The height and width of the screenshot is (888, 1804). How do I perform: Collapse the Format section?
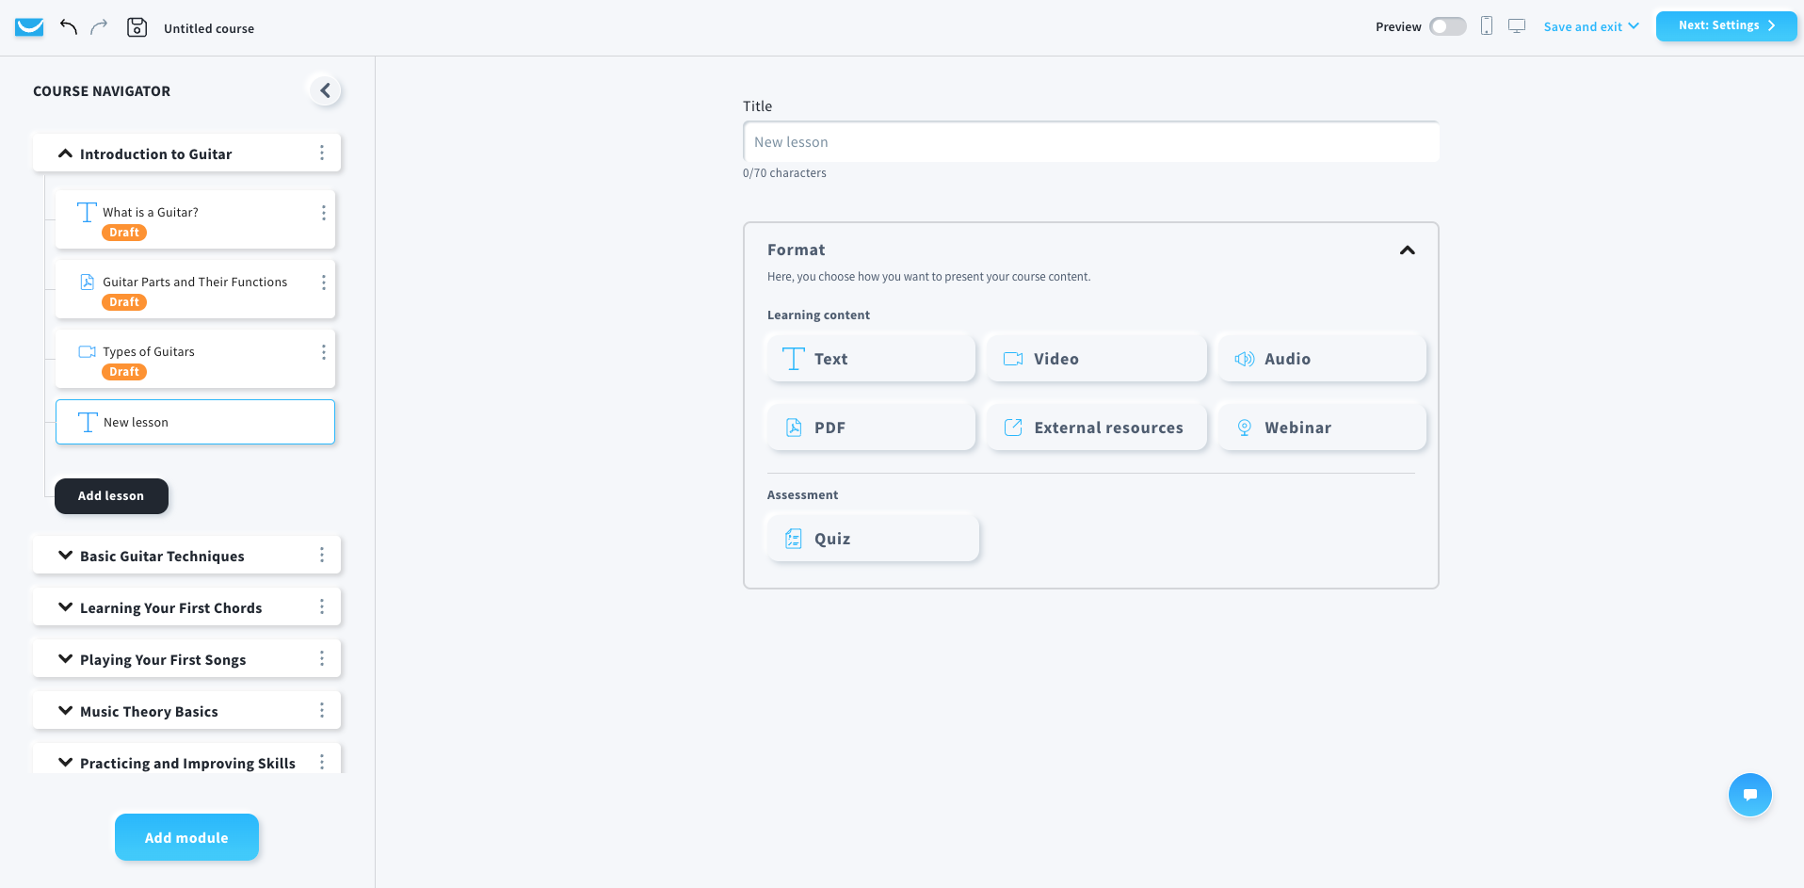(x=1407, y=250)
